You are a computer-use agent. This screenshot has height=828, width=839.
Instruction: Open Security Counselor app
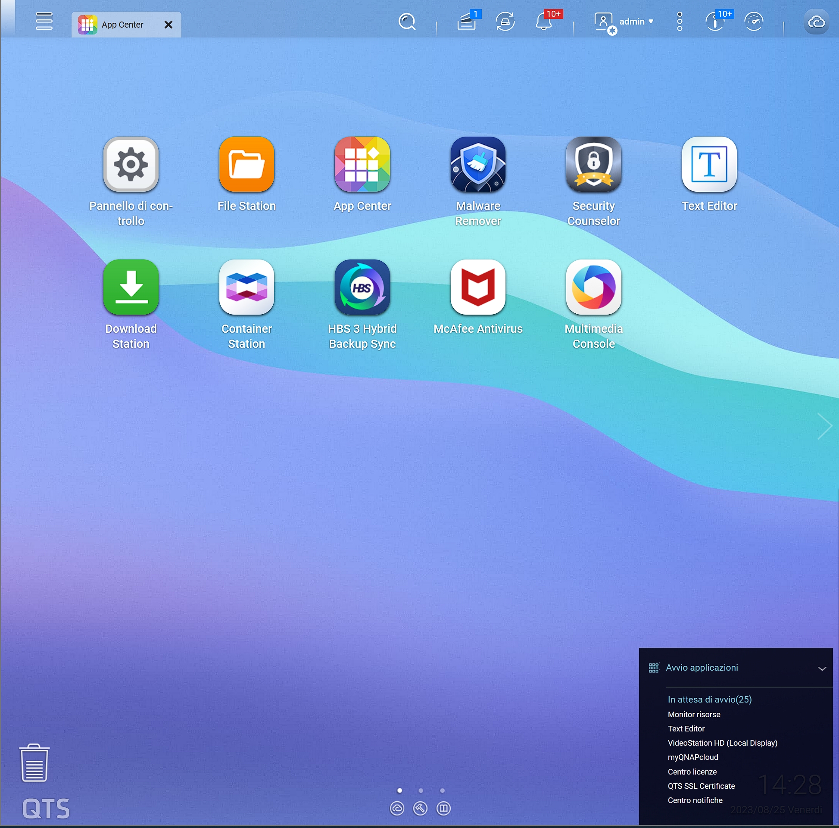[x=593, y=164]
